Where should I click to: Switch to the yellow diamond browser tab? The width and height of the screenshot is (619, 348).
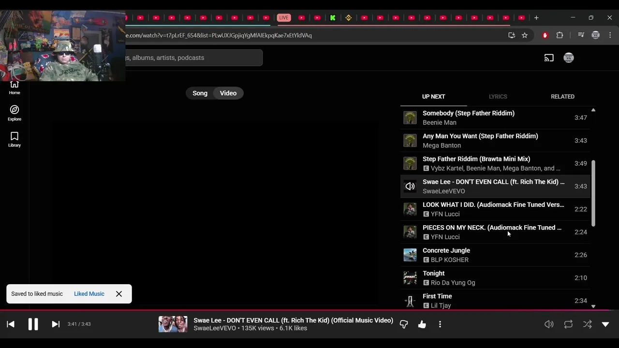coord(349,18)
